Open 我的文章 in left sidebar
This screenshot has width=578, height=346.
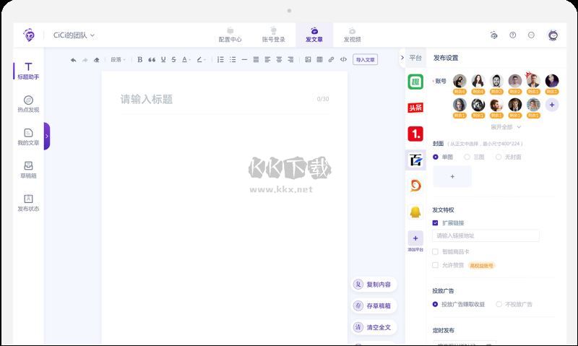point(28,137)
